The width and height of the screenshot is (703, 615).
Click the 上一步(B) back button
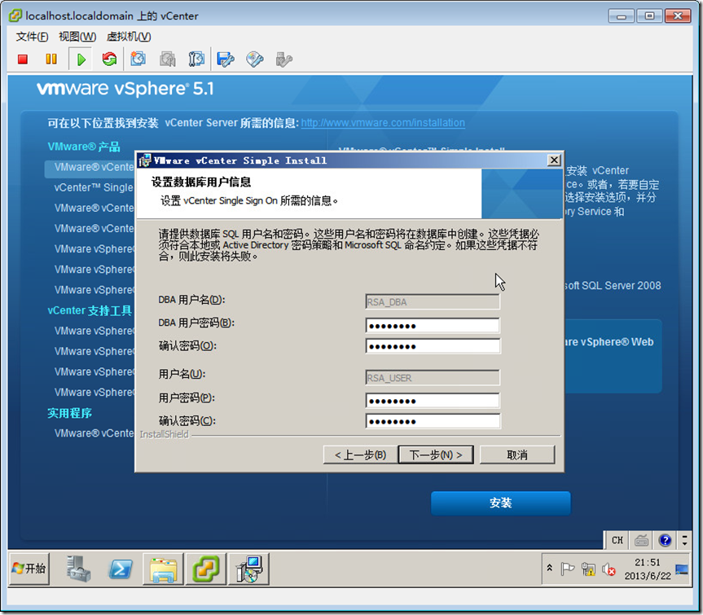pyautogui.click(x=360, y=455)
